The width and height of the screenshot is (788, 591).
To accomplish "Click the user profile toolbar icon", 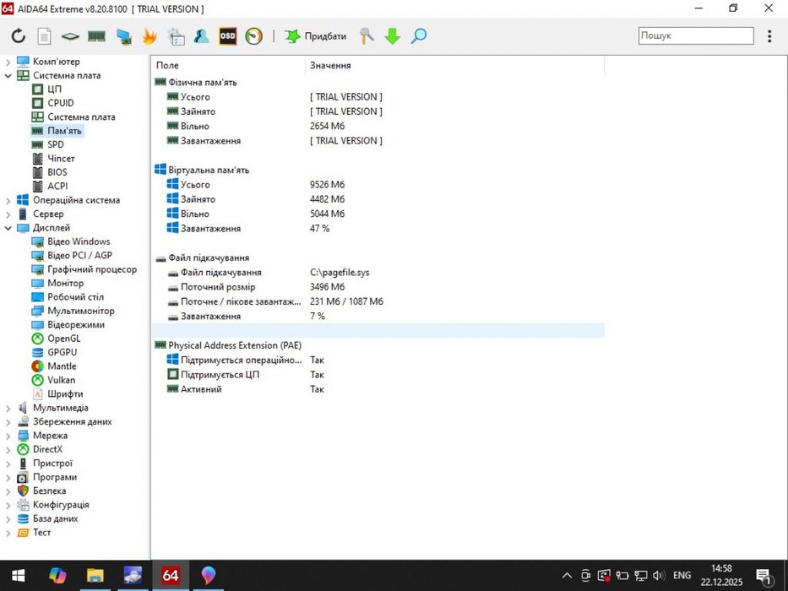I will [x=202, y=35].
